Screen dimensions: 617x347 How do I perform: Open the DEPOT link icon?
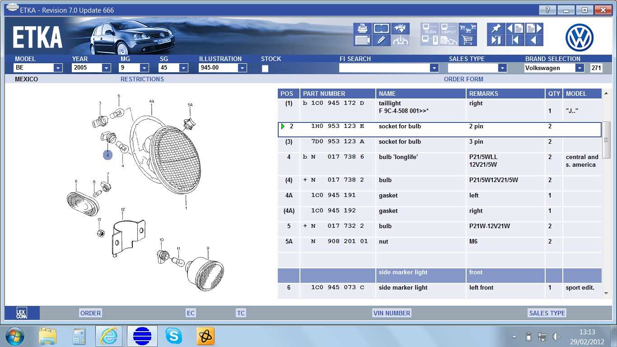click(449, 28)
